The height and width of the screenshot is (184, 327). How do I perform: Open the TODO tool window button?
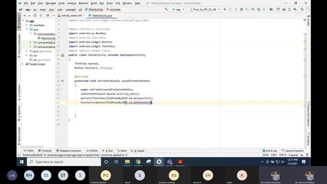29,151
